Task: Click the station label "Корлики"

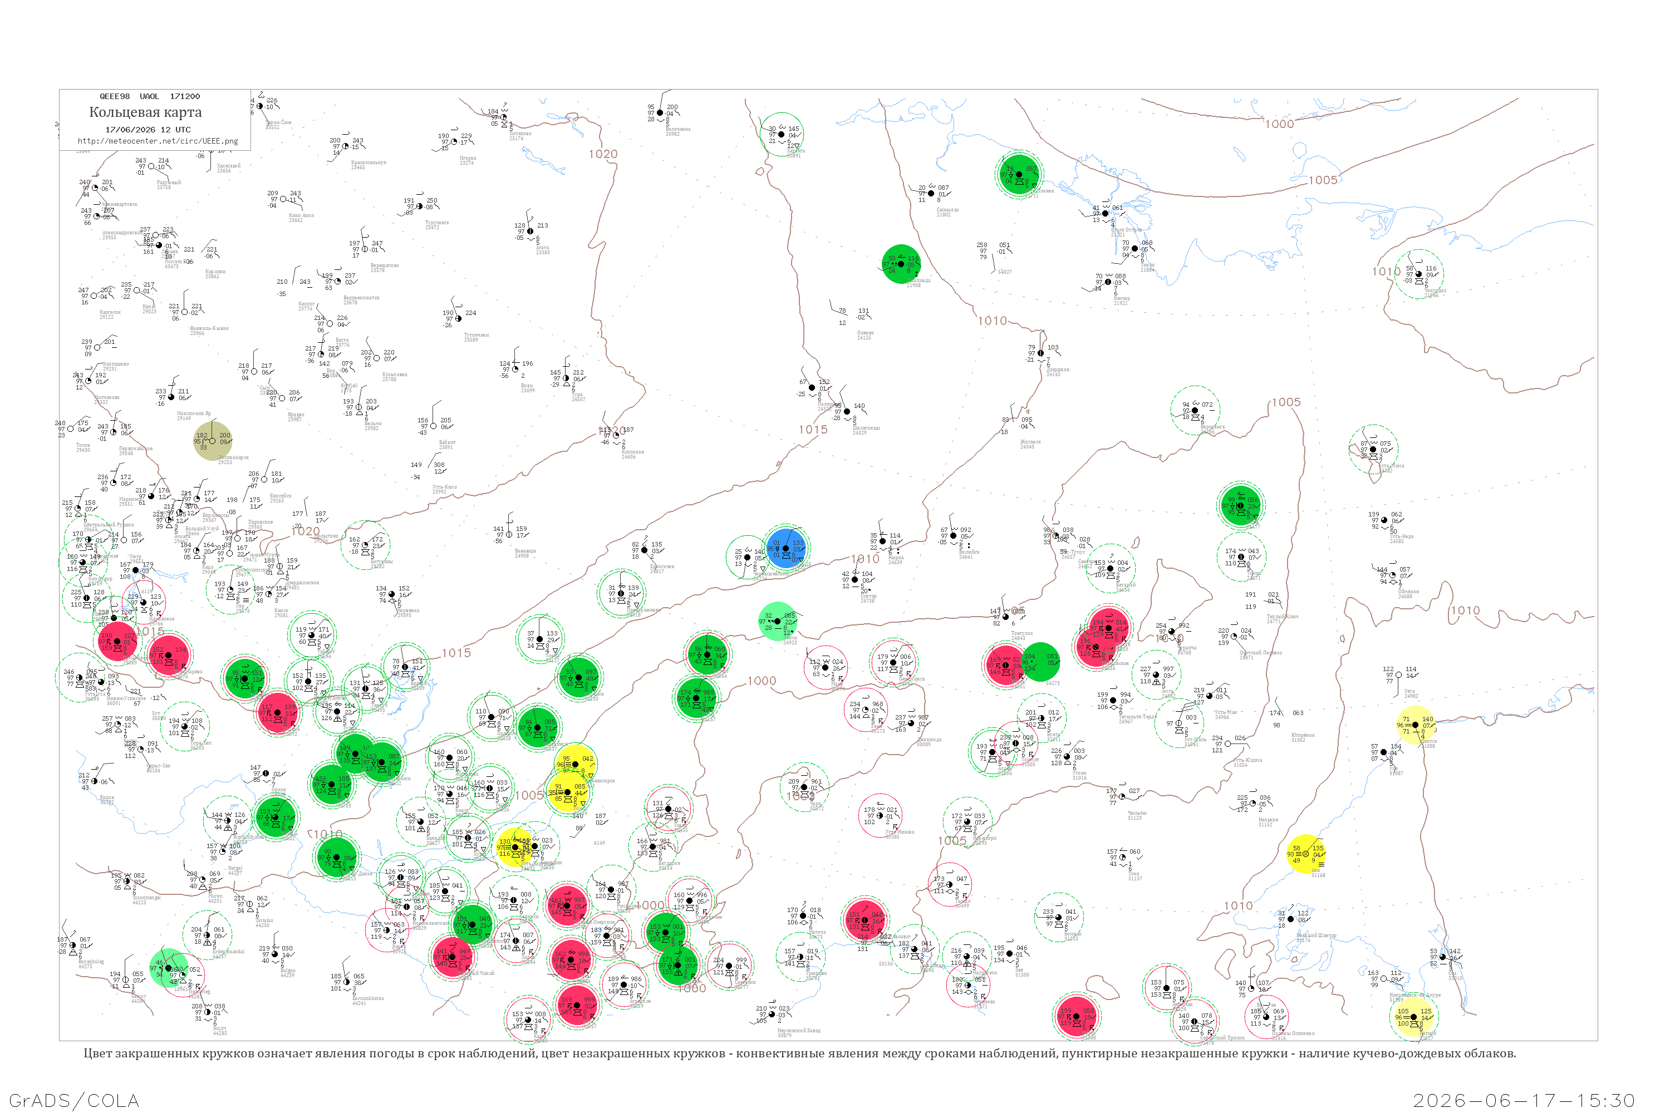Action: click(x=215, y=271)
